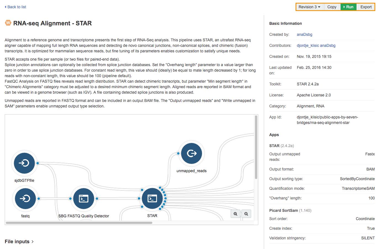Select the SBG FASTQ Quality Detector node
The image size is (380, 249).
coord(84,198)
